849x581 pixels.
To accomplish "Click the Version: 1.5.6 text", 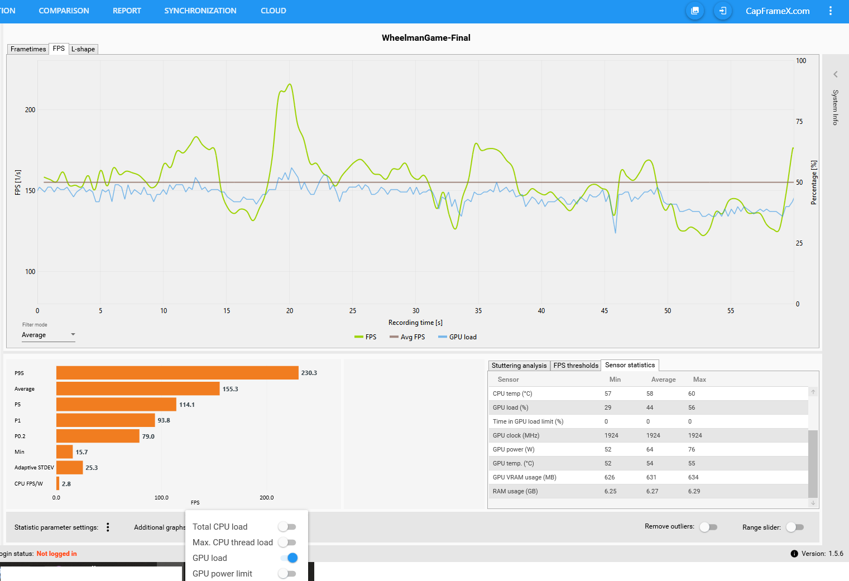I will click(x=822, y=554).
